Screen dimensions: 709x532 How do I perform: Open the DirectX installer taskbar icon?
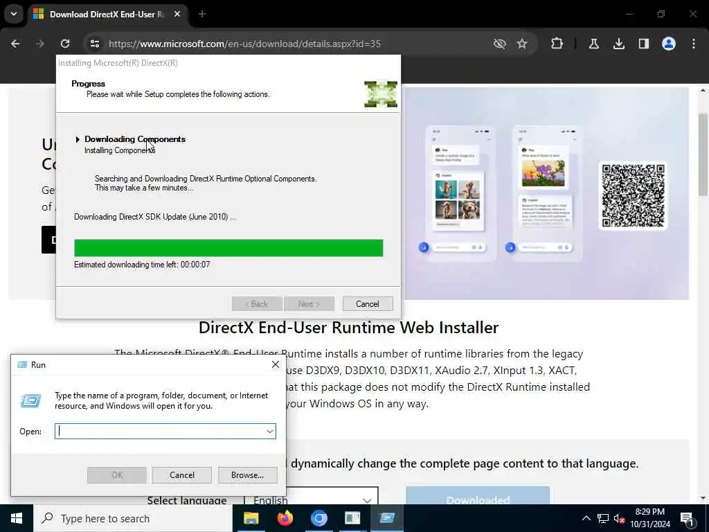352,518
